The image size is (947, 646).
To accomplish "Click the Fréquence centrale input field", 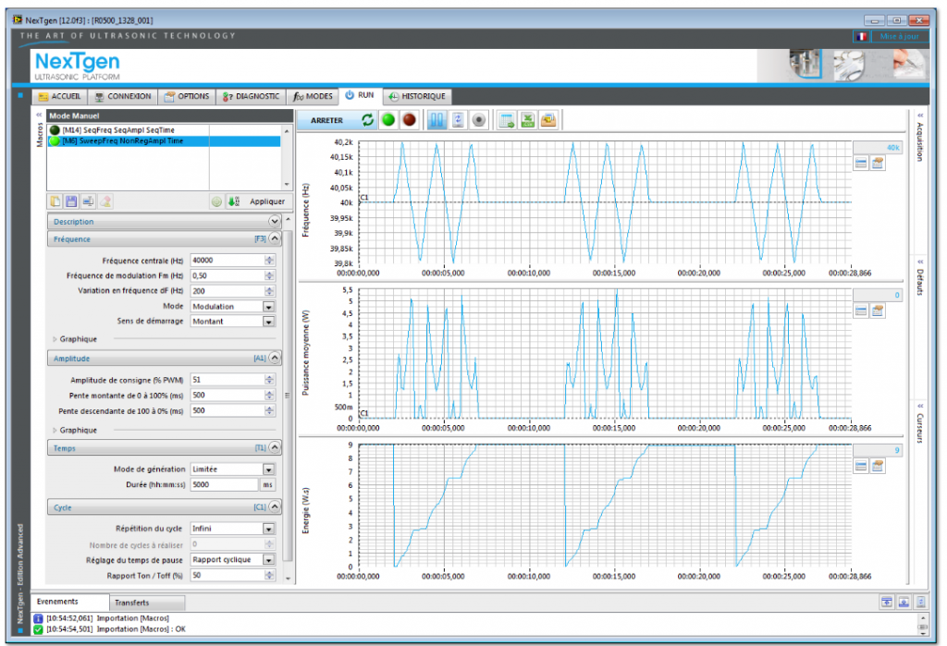I will click(228, 261).
